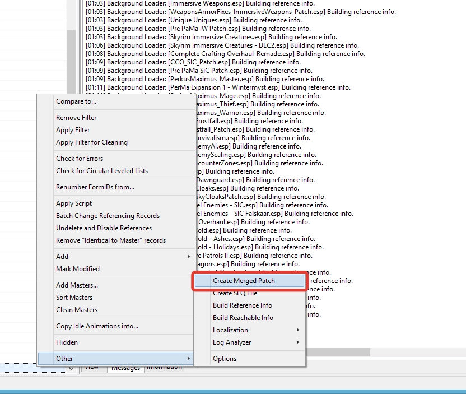Expand the Log Analyzer submenu
The image size is (466, 394).
[x=232, y=342]
